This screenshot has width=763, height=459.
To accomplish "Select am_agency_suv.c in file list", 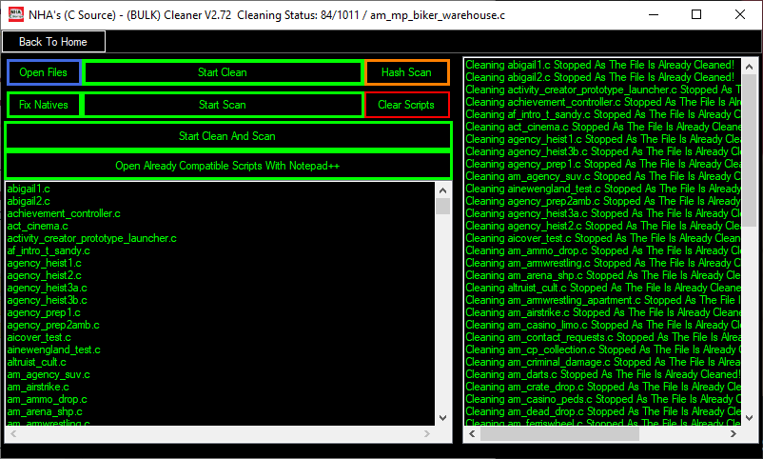I will [49, 374].
